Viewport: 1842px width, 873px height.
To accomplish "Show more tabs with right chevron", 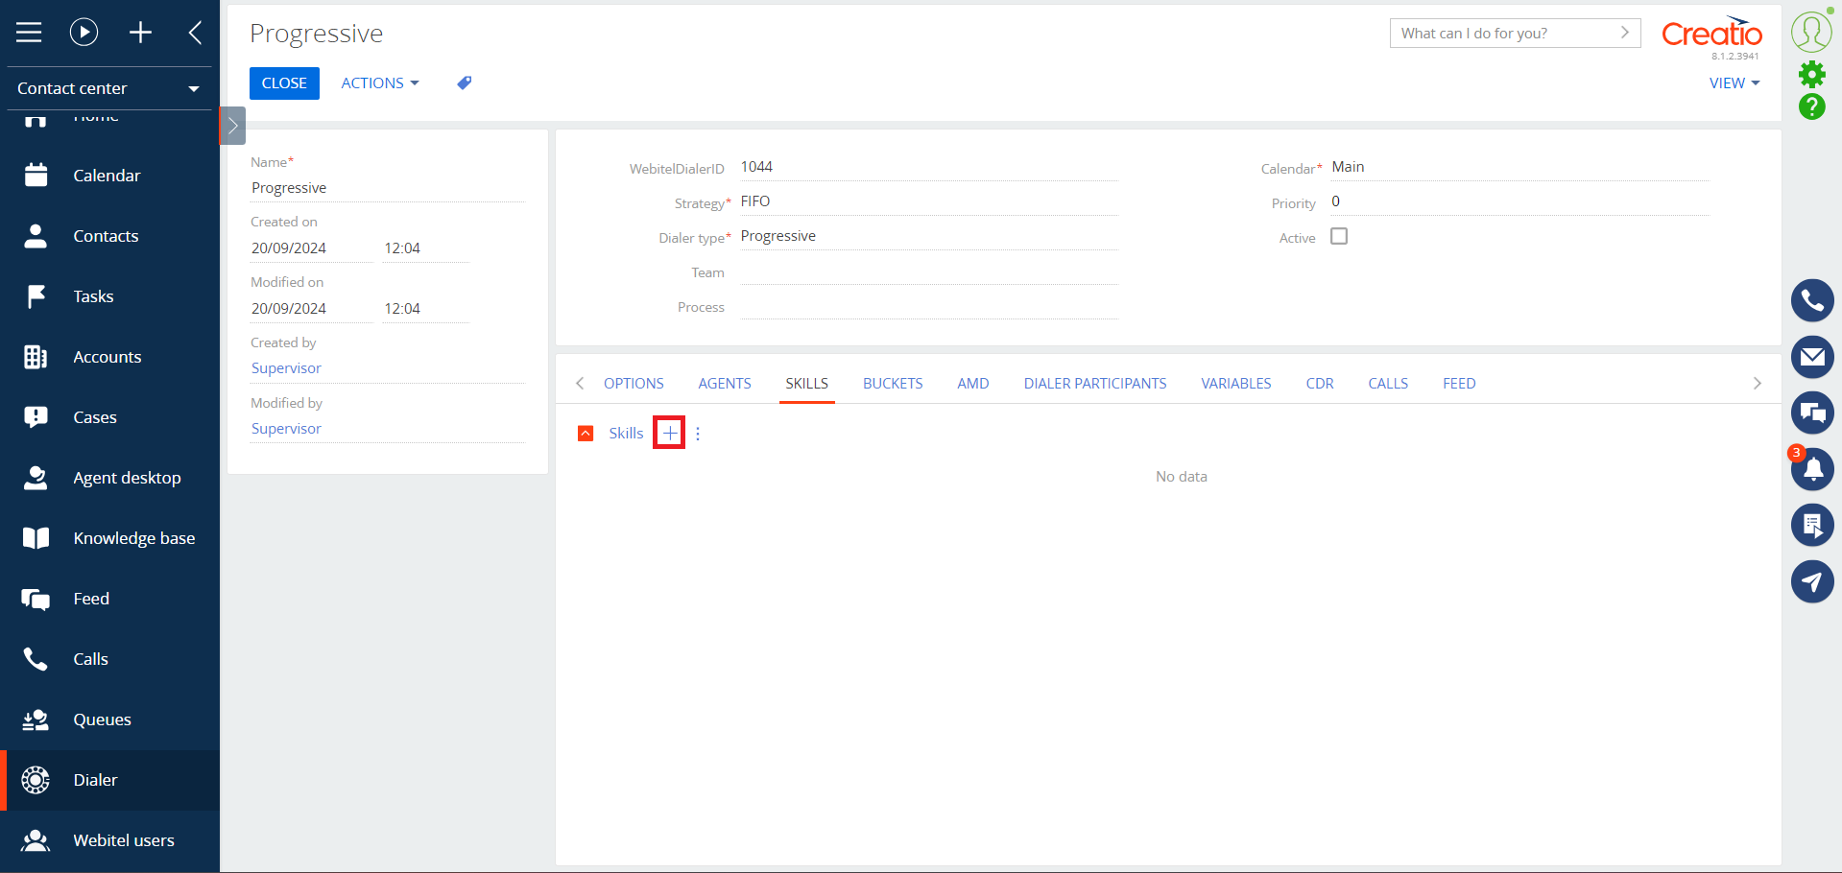I will [x=1758, y=384].
